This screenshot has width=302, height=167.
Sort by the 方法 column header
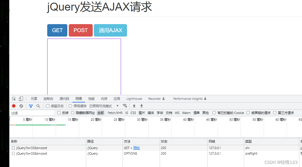pyautogui.click(x=141, y=141)
